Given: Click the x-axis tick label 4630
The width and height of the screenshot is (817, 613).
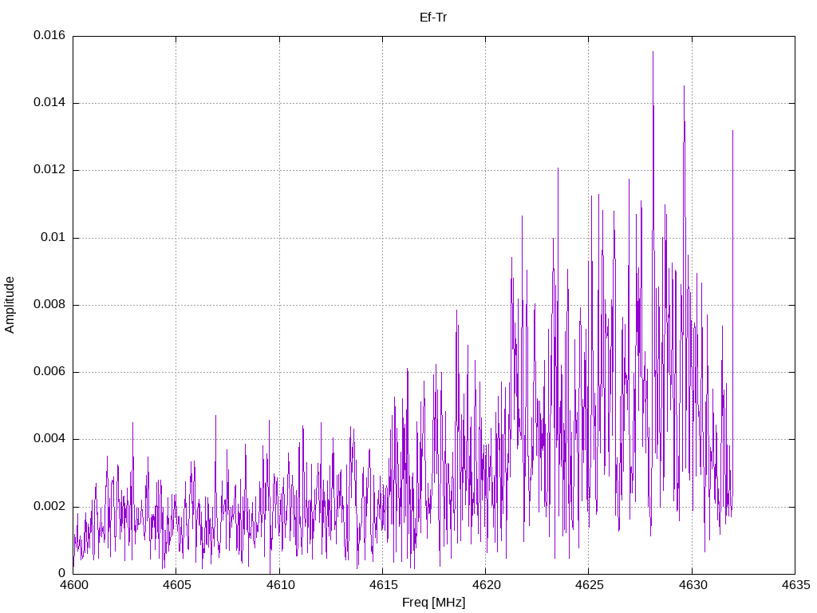Looking at the screenshot, I should click(693, 585).
